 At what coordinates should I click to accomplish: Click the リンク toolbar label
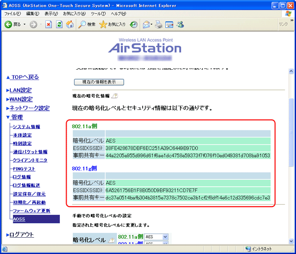(283, 24)
